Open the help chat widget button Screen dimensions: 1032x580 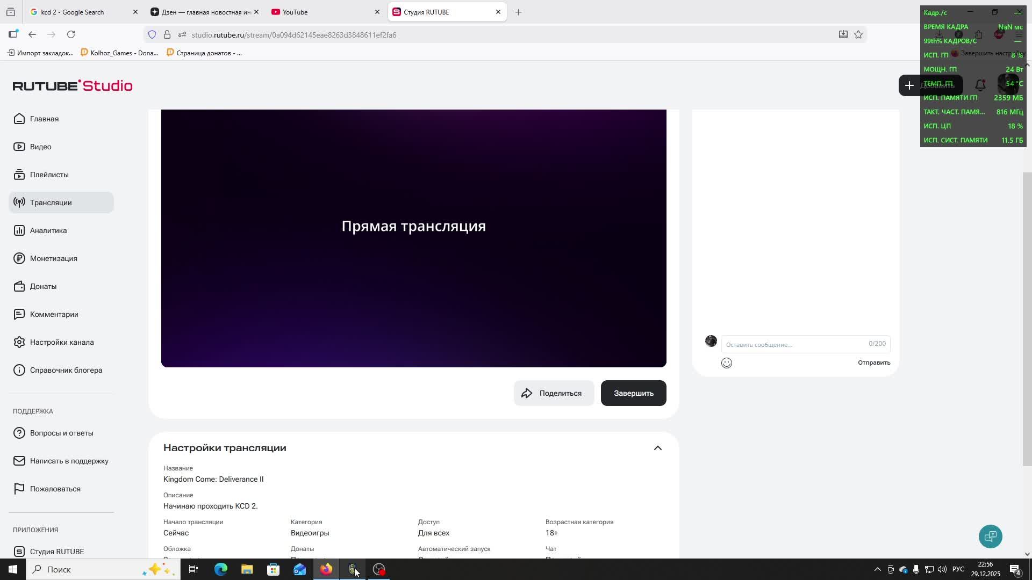[x=990, y=536]
